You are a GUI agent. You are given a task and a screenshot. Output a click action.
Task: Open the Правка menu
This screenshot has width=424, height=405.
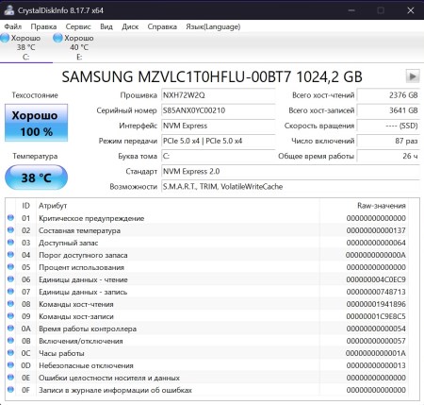(x=43, y=26)
